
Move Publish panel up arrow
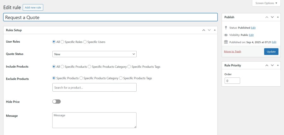(x=267, y=17)
